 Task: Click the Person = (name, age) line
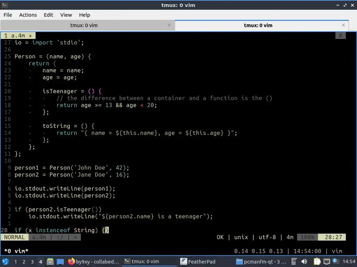[53, 57]
